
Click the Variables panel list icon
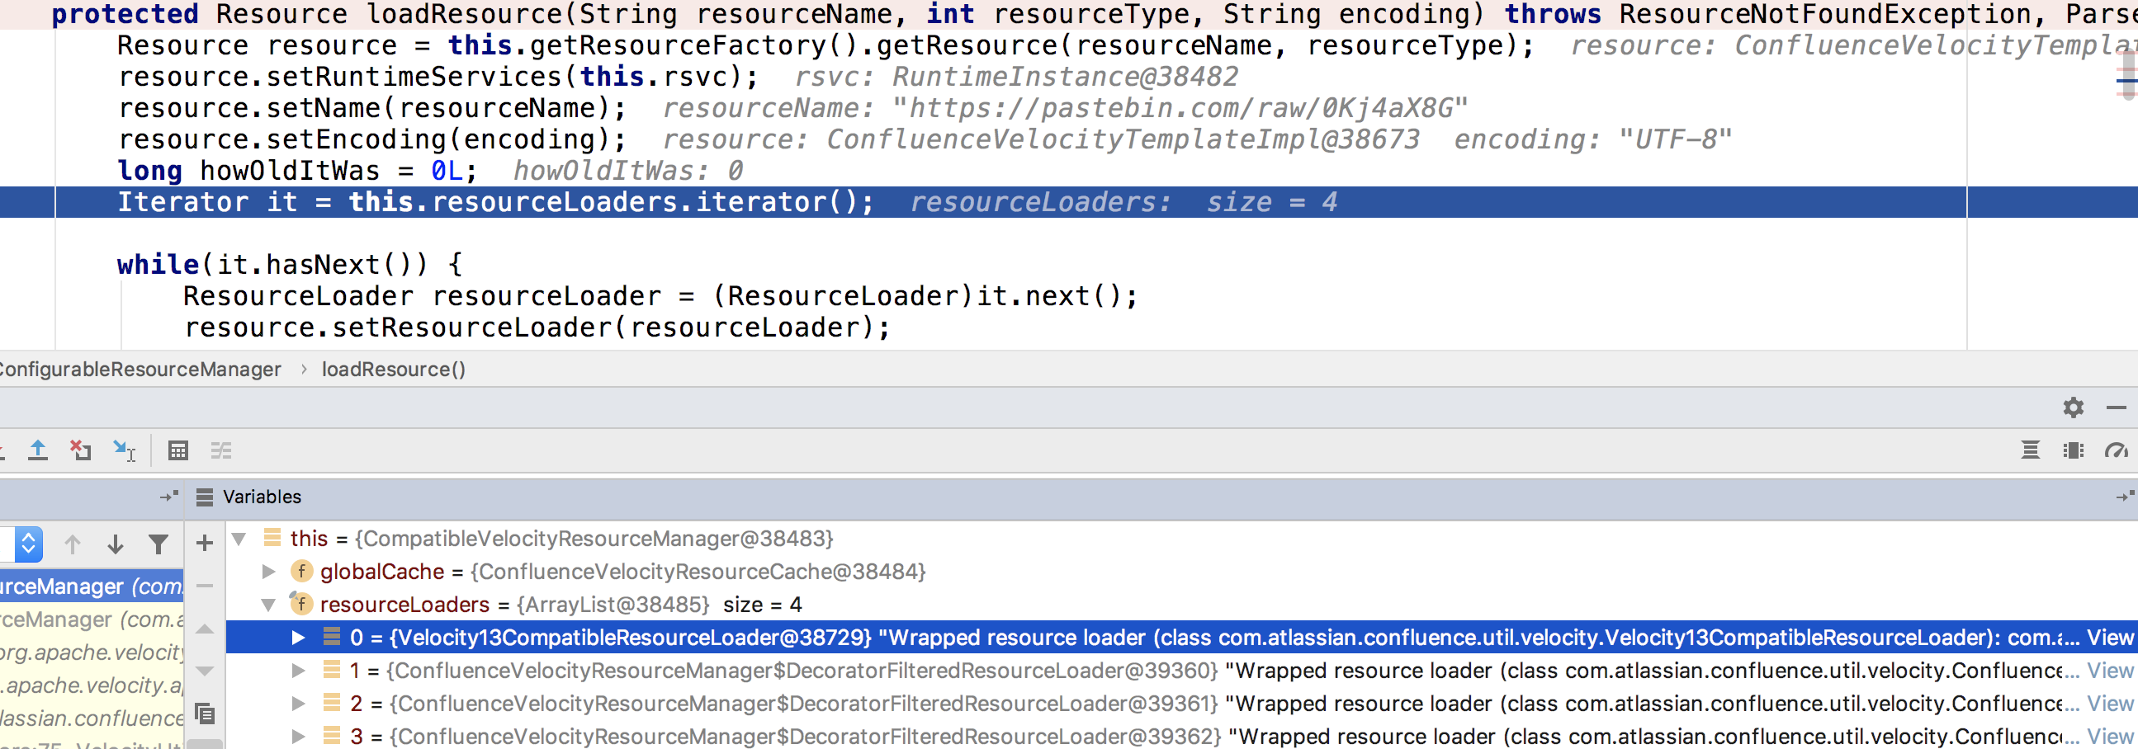(204, 497)
